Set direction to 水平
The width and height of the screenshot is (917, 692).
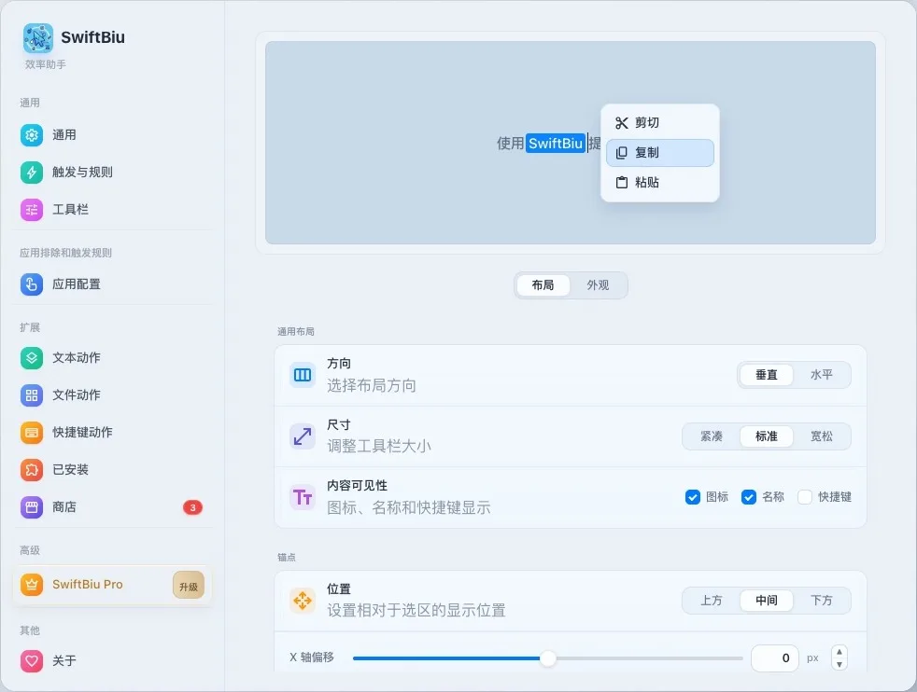coord(821,375)
